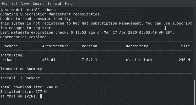The image size is (196, 105).
Task: Click the terminal scrollbar thumb
Action: click(194, 92)
